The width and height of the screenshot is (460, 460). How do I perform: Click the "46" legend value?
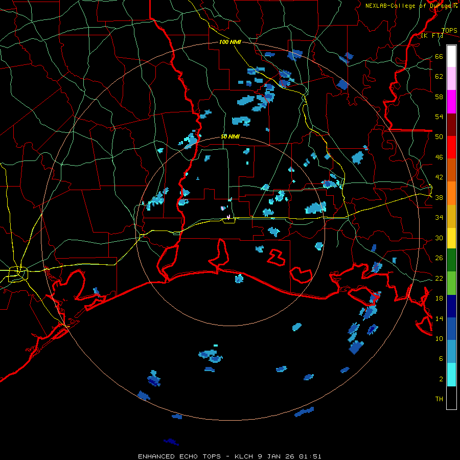coord(439,157)
